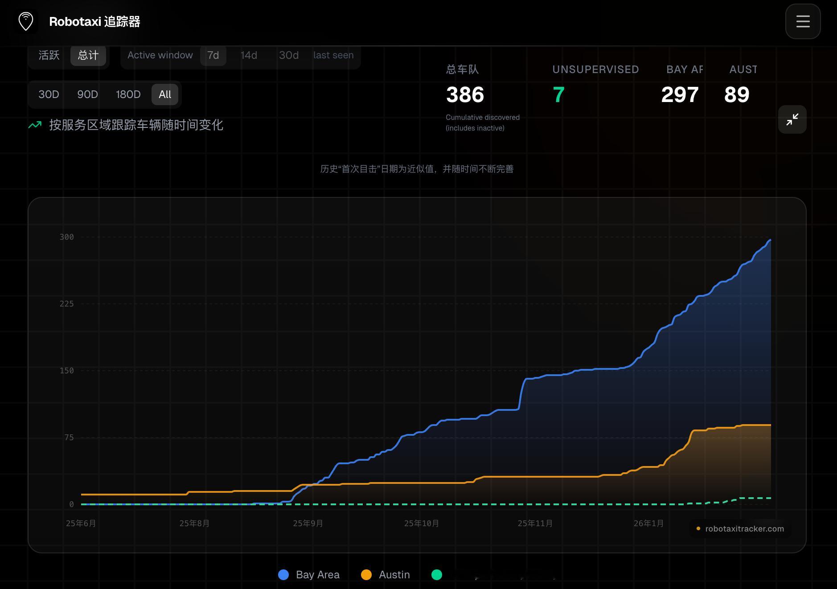The height and width of the screenshot is (589, 837).
Task: Select the 总计 toggle
Action: (x=88, y=55)
